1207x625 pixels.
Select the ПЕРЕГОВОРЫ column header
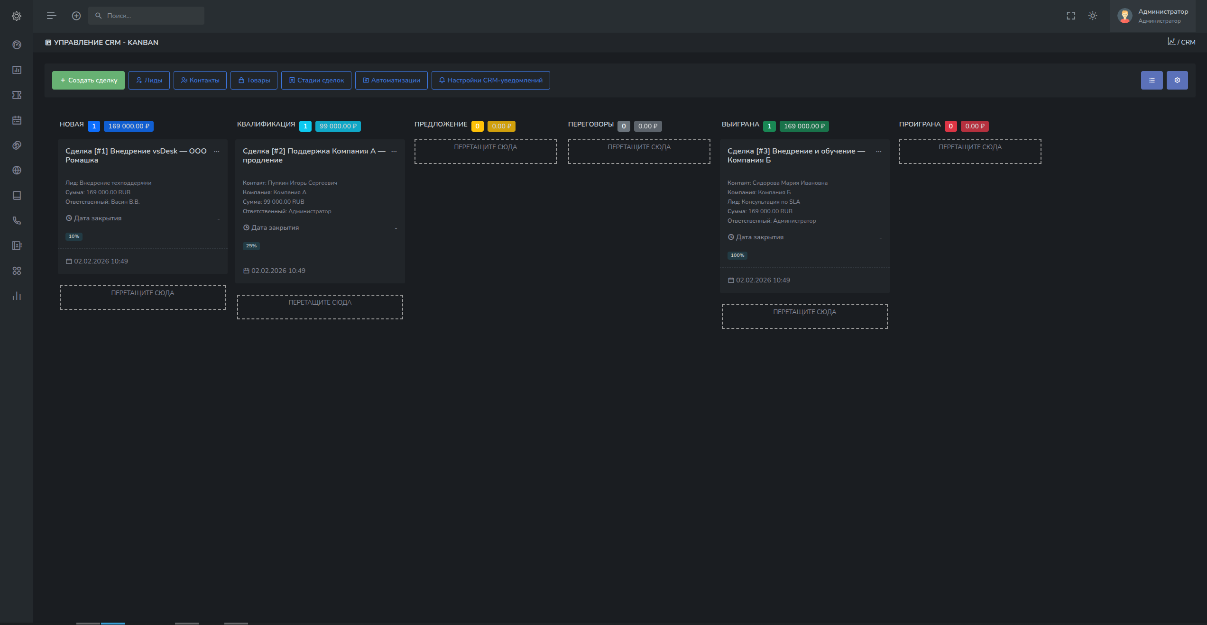591,124
